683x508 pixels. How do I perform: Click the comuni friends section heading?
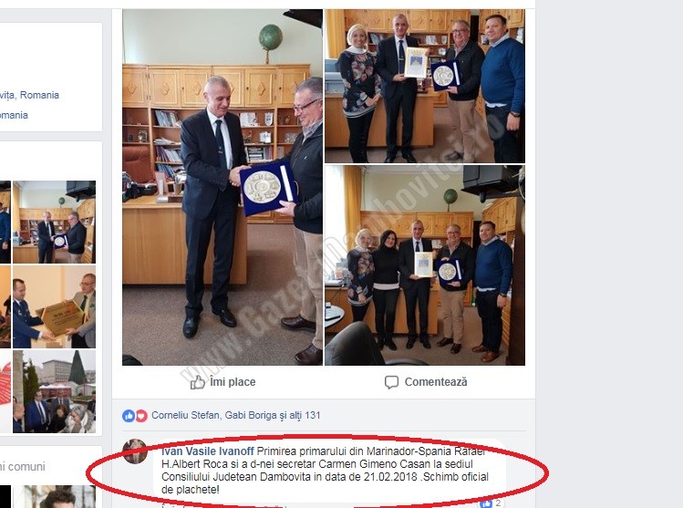click(23, 467)
